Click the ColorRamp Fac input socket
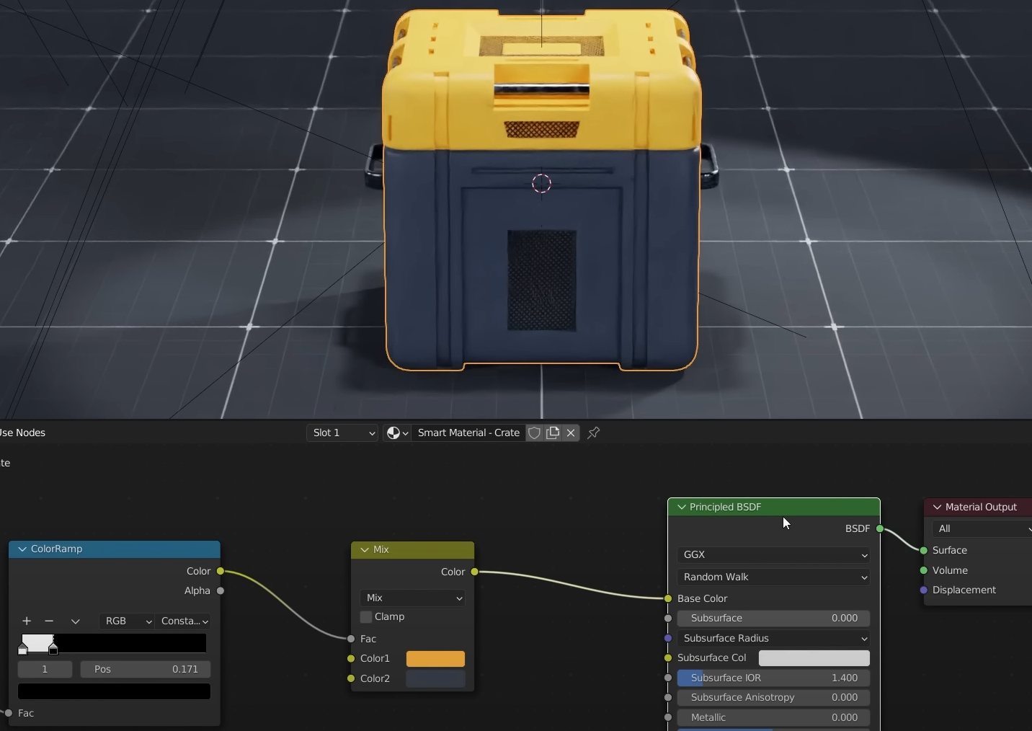 pos(9,713)
